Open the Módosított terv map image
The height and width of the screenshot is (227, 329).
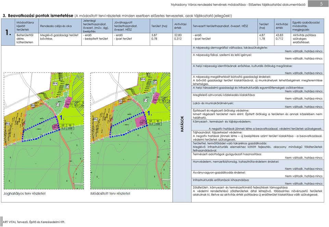point(130,131)
